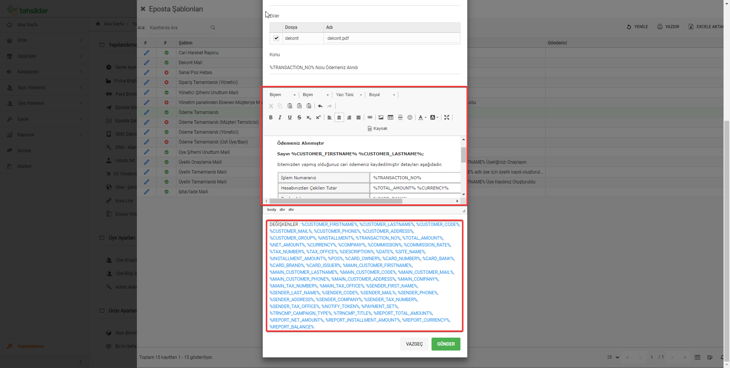
Task: Open Üye Yönetimi in the sidebar
Action: tap(44, 103)
